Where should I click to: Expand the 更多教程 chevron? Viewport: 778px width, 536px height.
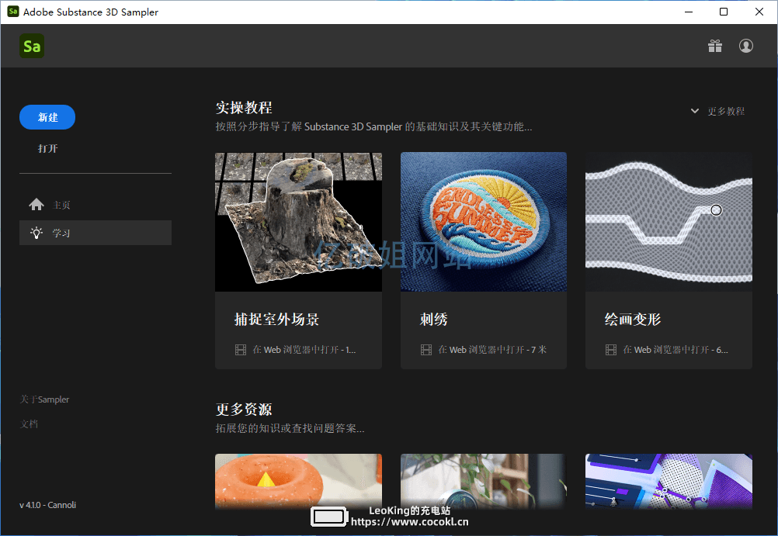695,111
